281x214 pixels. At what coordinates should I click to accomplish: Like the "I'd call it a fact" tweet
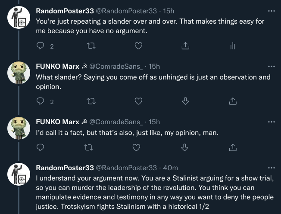[x=137, y=147]
